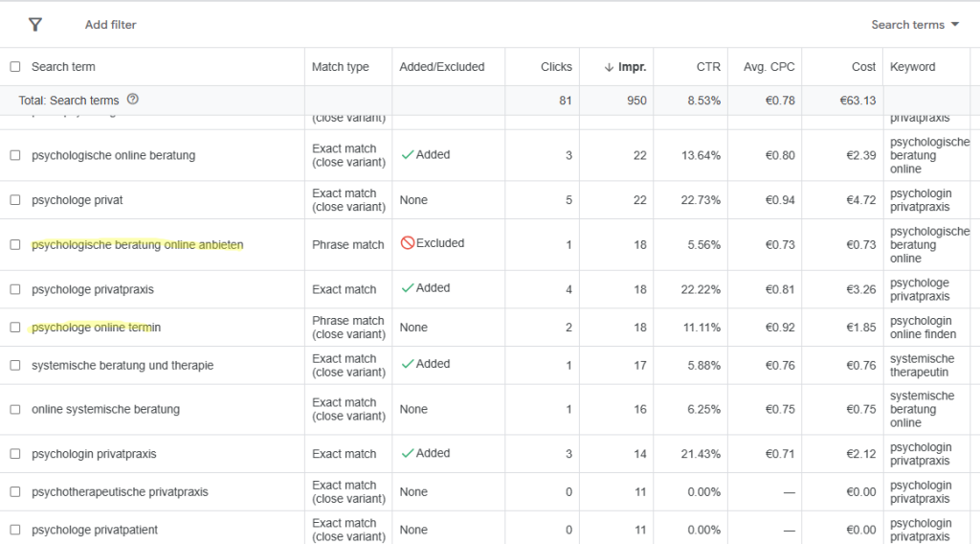Select the psychologe online termin row checkbox
Image resolution: width=980 pixels, height=544 pixels.
click(x=15, y=327)
